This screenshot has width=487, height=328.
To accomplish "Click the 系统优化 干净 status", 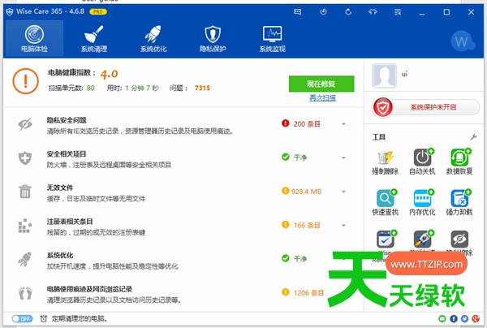I will (300, 259).
